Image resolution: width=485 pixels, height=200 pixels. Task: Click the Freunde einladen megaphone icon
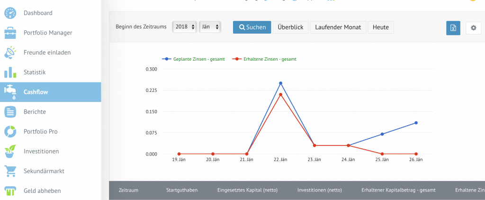(x=10, y=53)
